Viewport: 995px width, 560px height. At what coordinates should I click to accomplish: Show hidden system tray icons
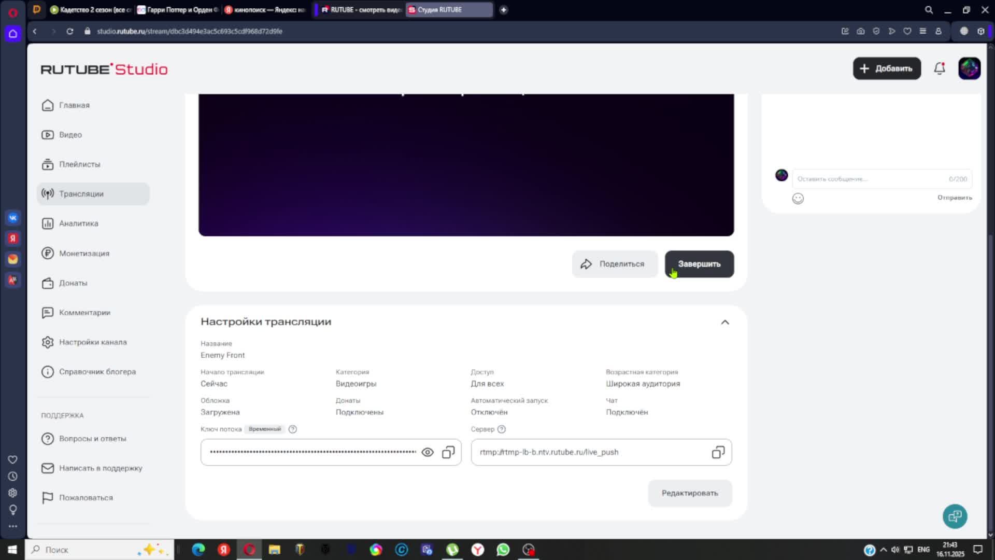point(884,550)
